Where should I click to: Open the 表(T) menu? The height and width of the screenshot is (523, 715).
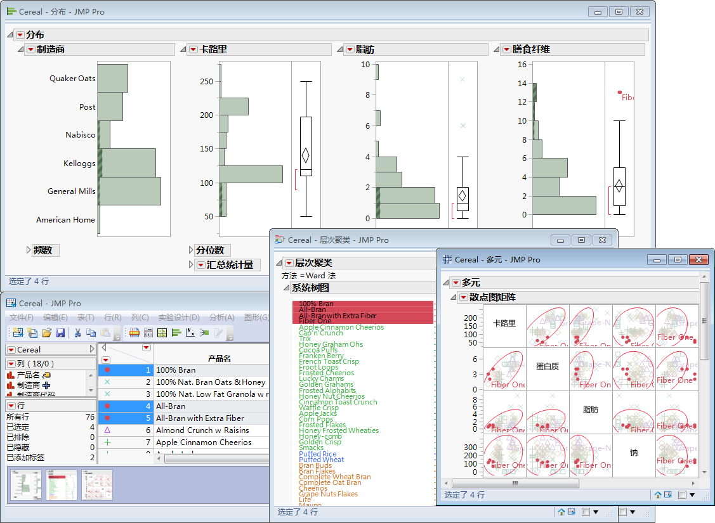click(86, 317)
